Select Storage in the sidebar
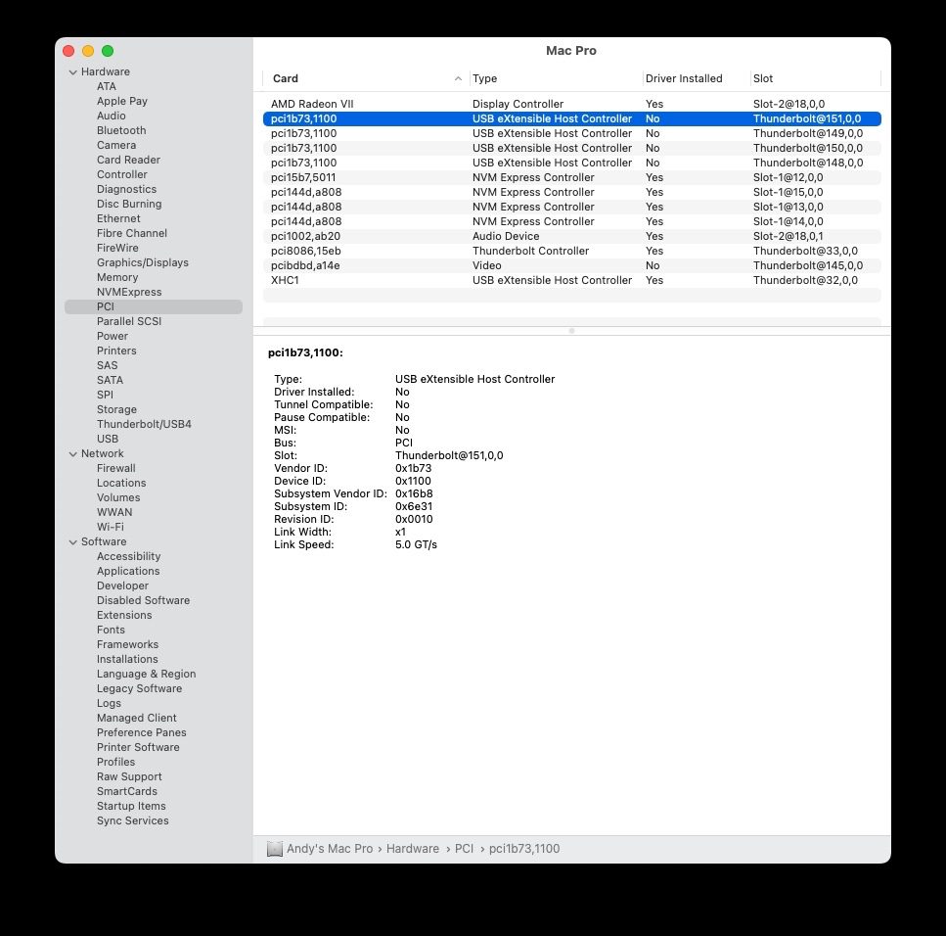 pyautogui.click(x=116, y=409)
